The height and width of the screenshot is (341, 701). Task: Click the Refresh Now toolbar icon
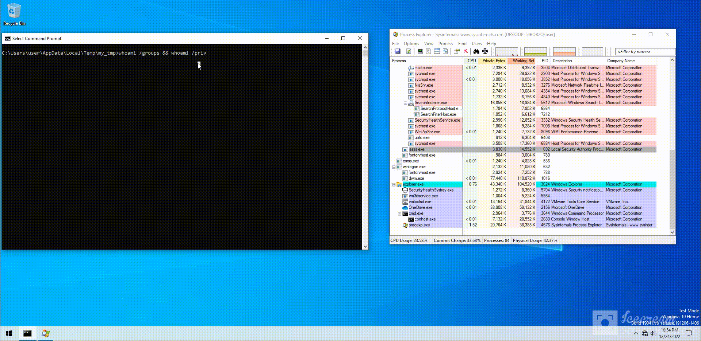(409, 51)
